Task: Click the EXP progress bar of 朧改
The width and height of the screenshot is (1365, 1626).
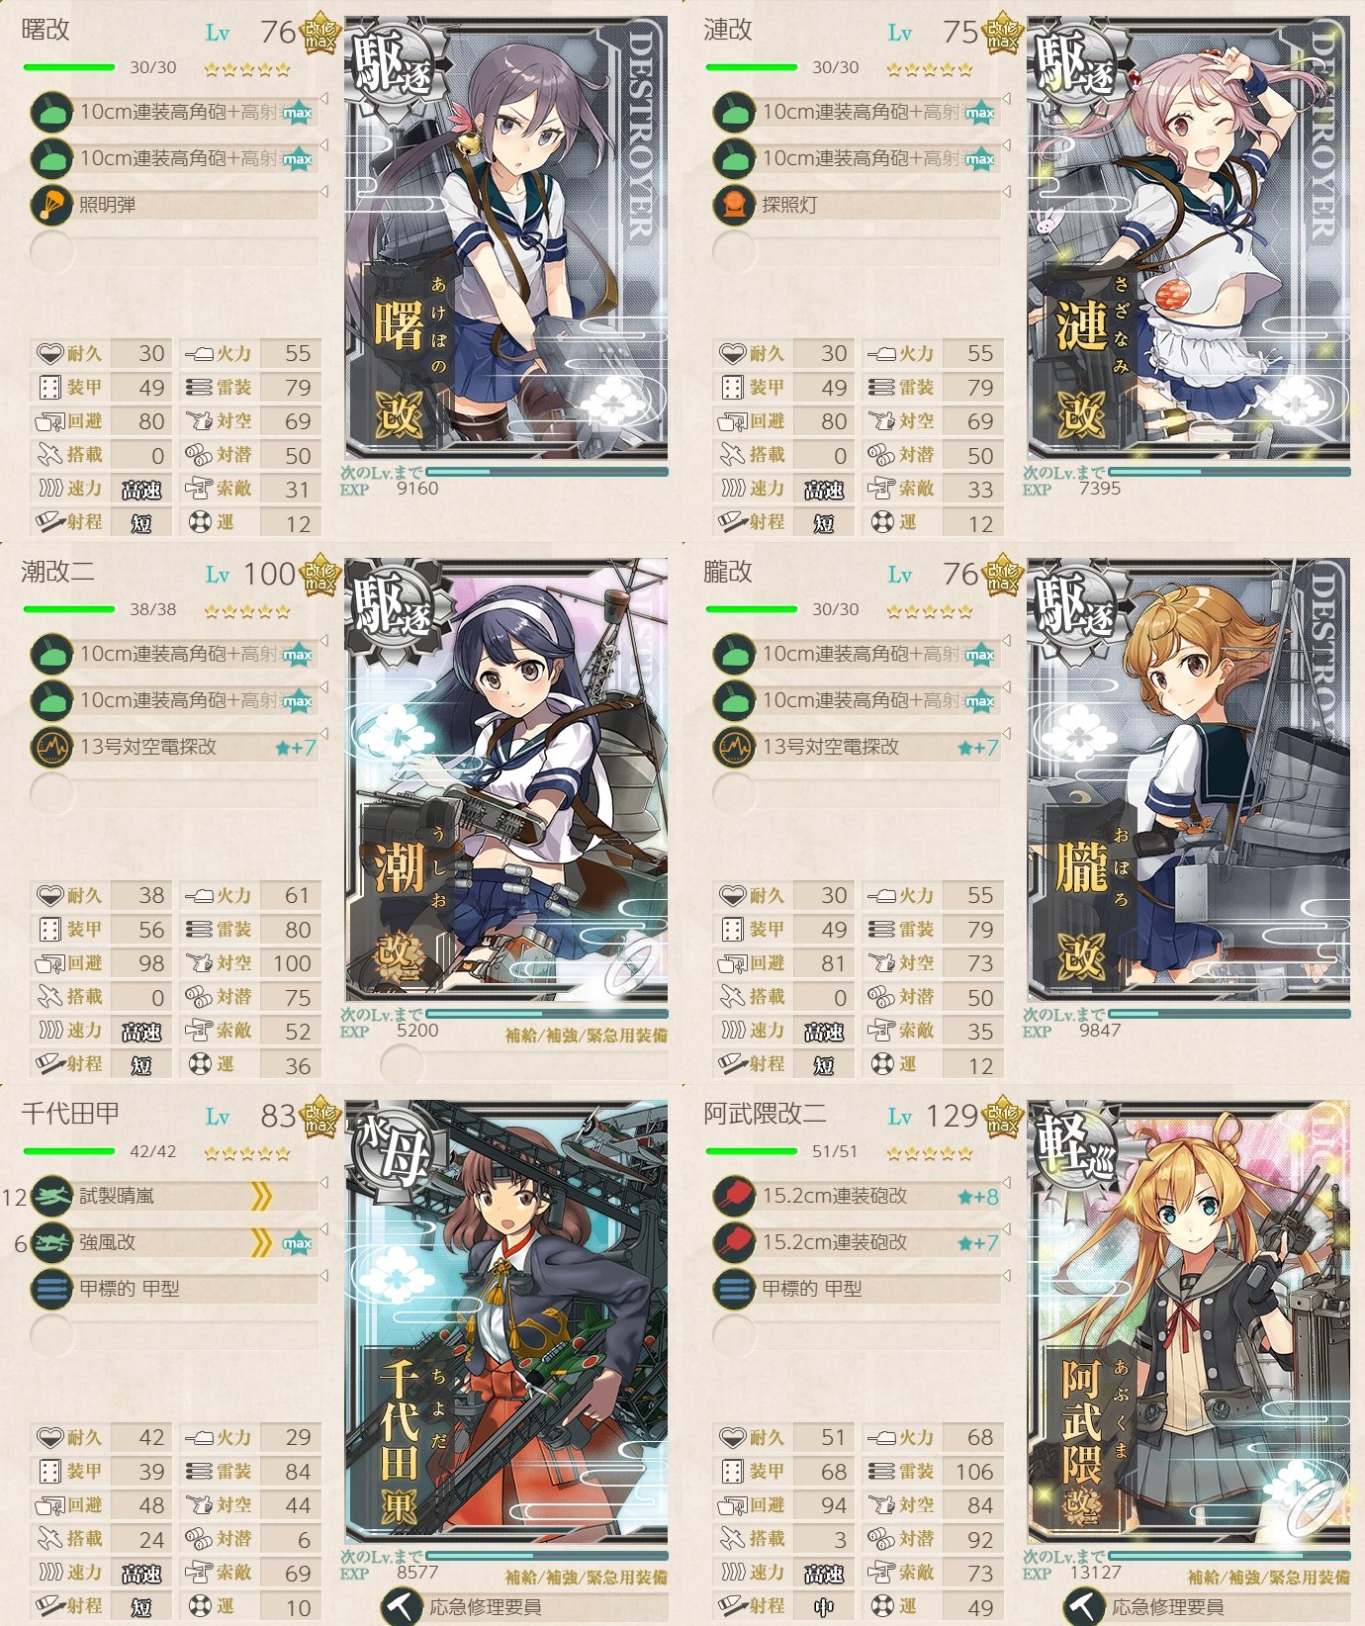Action: (x=1229, y=1014)
